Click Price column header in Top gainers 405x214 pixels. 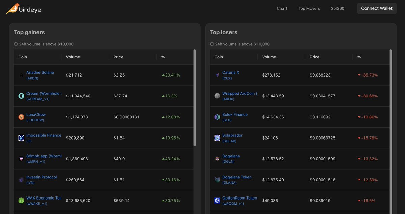118,57
